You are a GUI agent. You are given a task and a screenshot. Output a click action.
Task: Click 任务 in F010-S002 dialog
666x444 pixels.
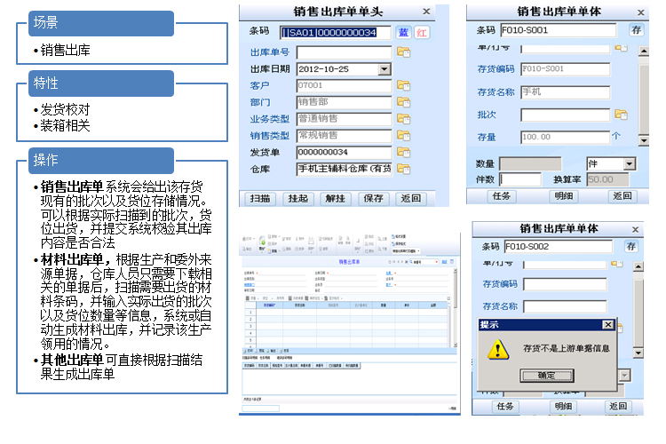coord(505,406)
